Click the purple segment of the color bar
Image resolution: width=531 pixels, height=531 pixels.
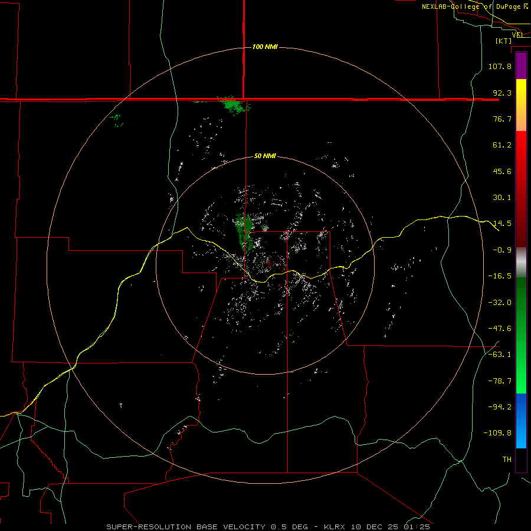point(521,66)
